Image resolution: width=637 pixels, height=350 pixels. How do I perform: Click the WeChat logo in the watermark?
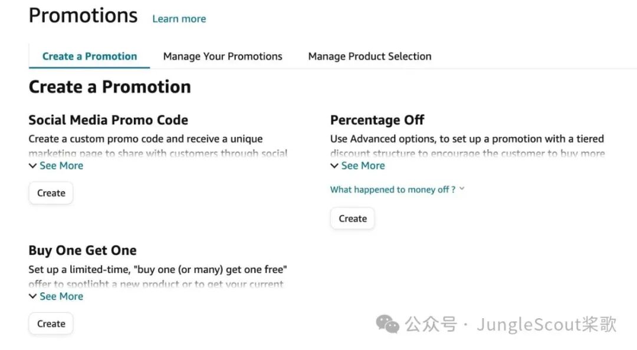tap(388, 324)
